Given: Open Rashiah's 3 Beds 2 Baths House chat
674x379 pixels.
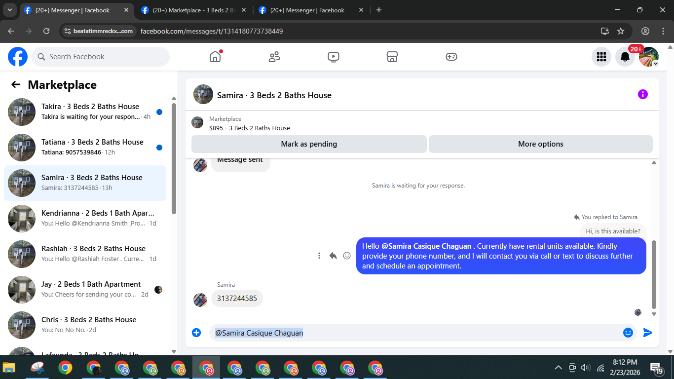Looking at the screenshot, I should [x=85, y=254].
